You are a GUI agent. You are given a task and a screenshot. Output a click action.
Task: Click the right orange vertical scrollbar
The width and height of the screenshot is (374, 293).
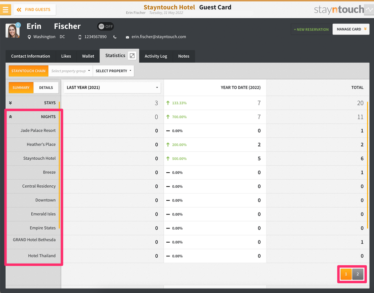coord(367,165)
